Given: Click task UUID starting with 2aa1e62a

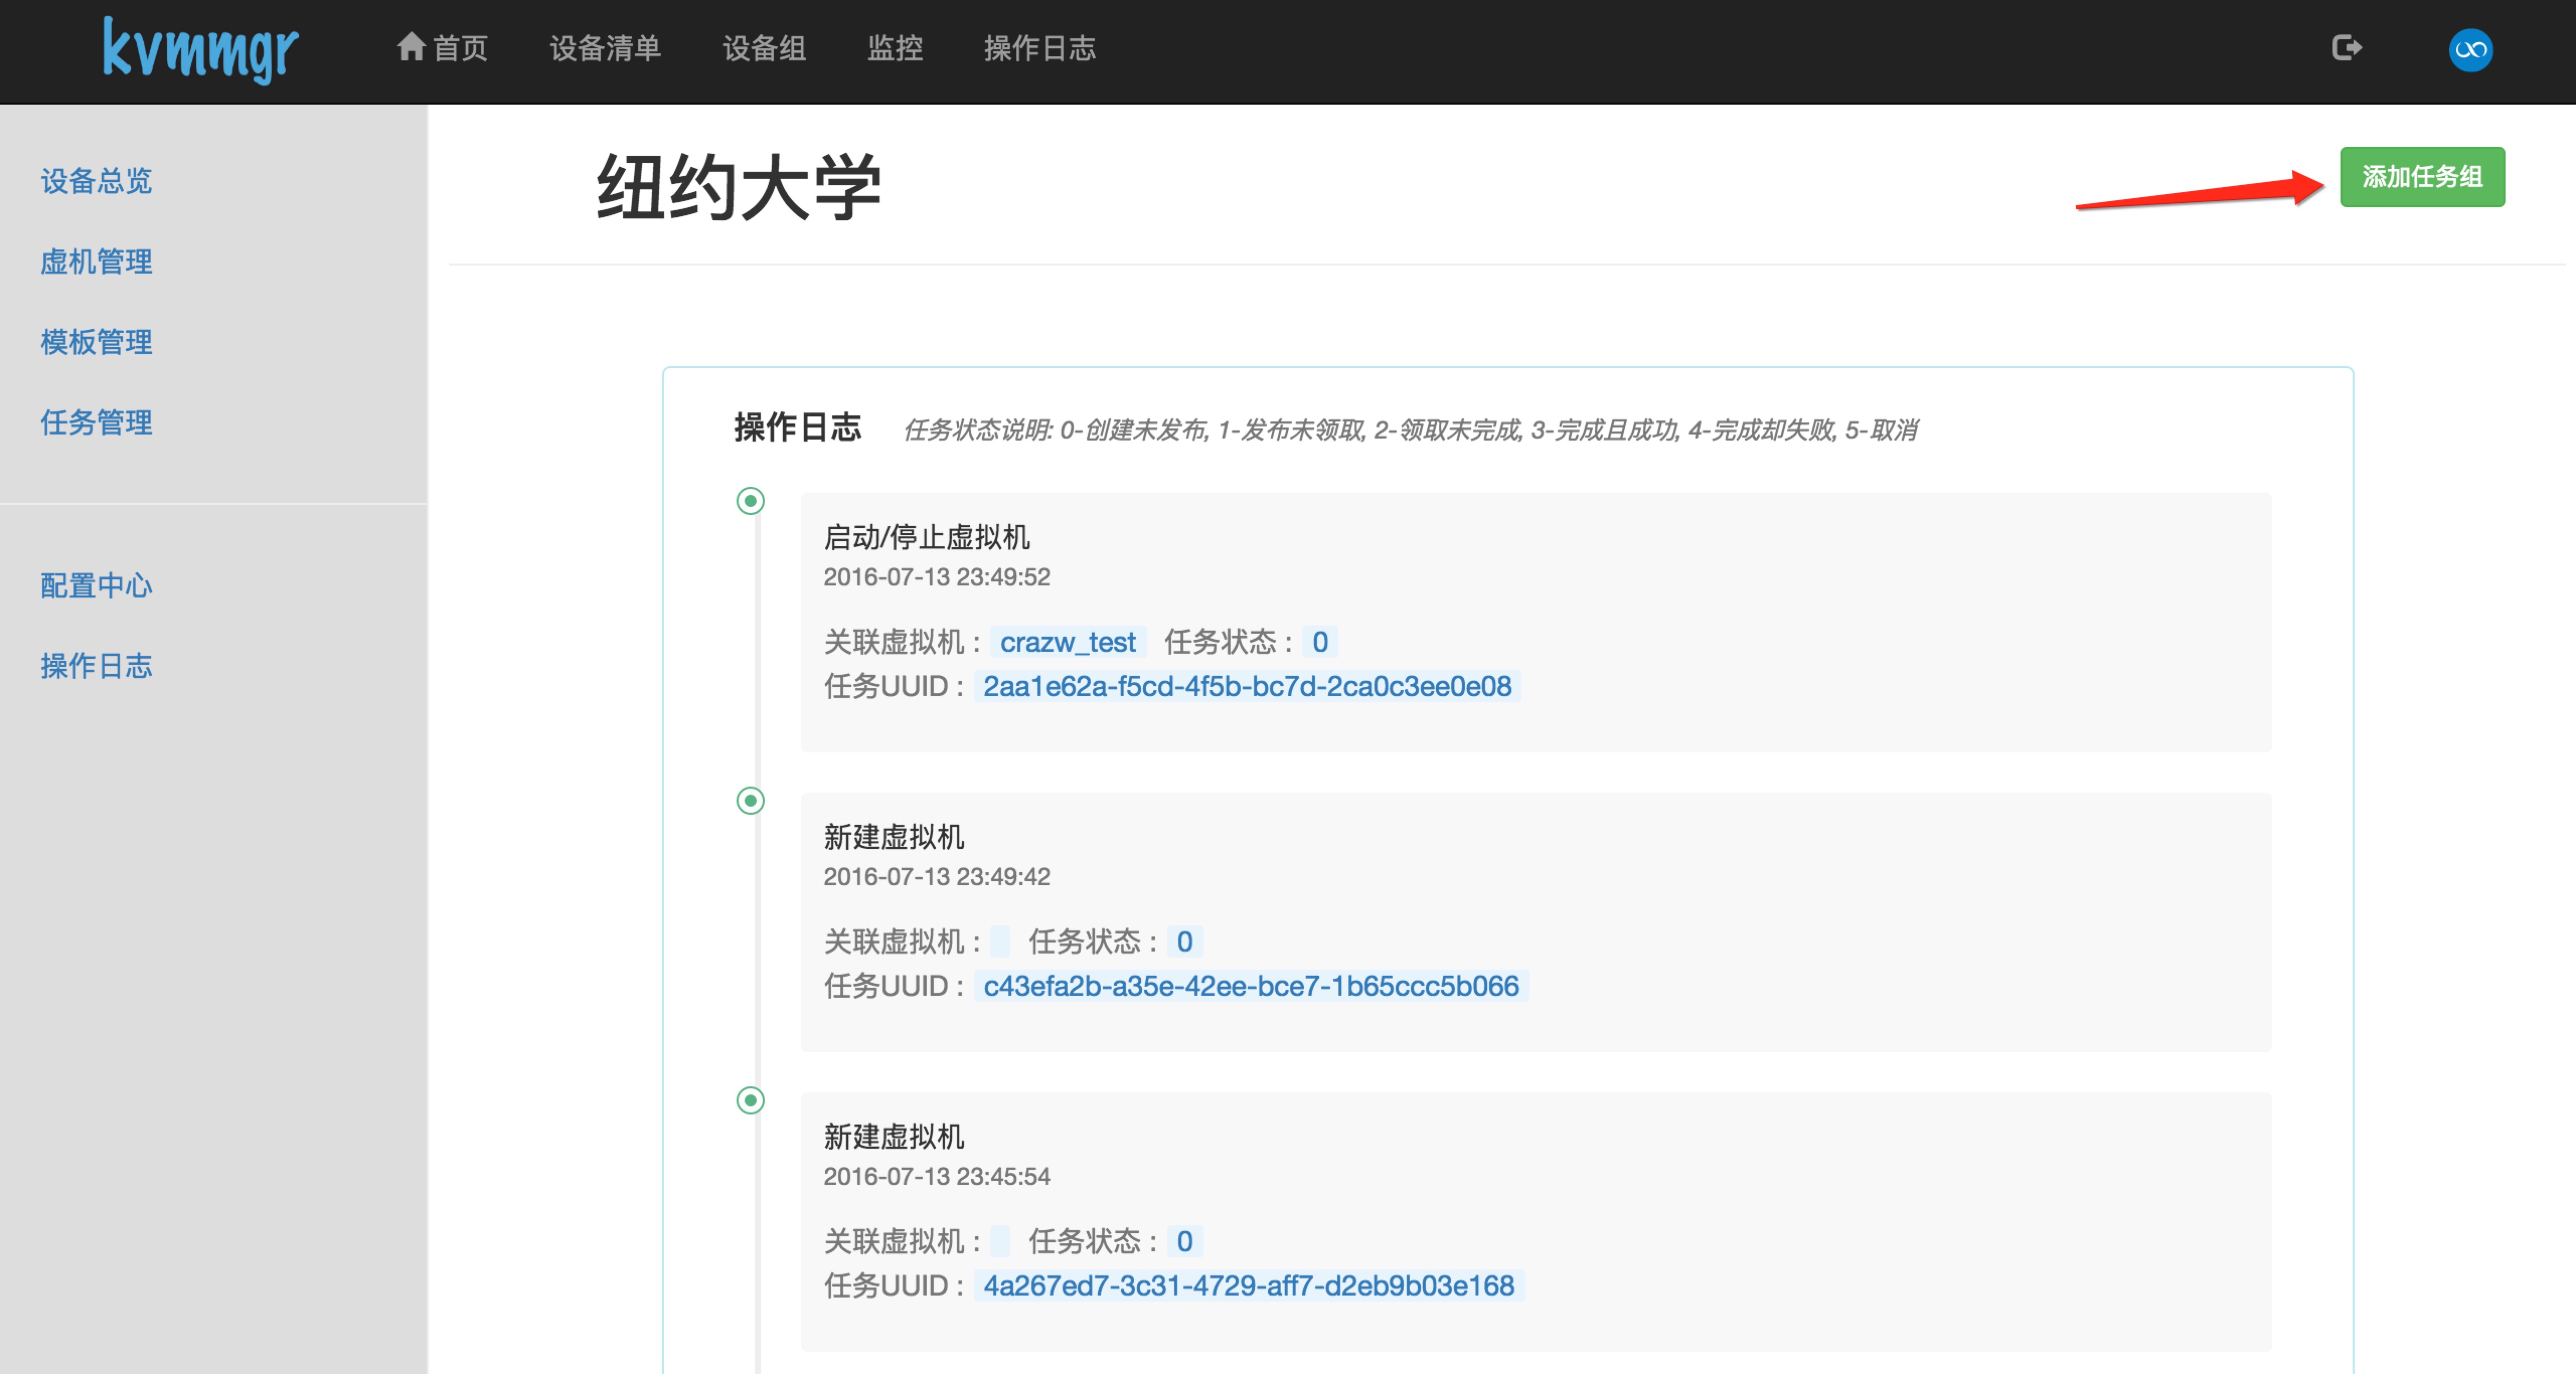Looking at the screenshot, I should click(1246, 686).
